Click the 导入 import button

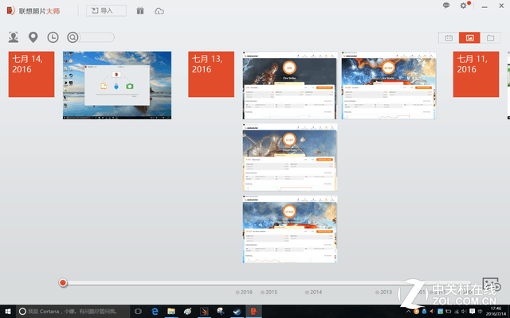pos(106,11)
